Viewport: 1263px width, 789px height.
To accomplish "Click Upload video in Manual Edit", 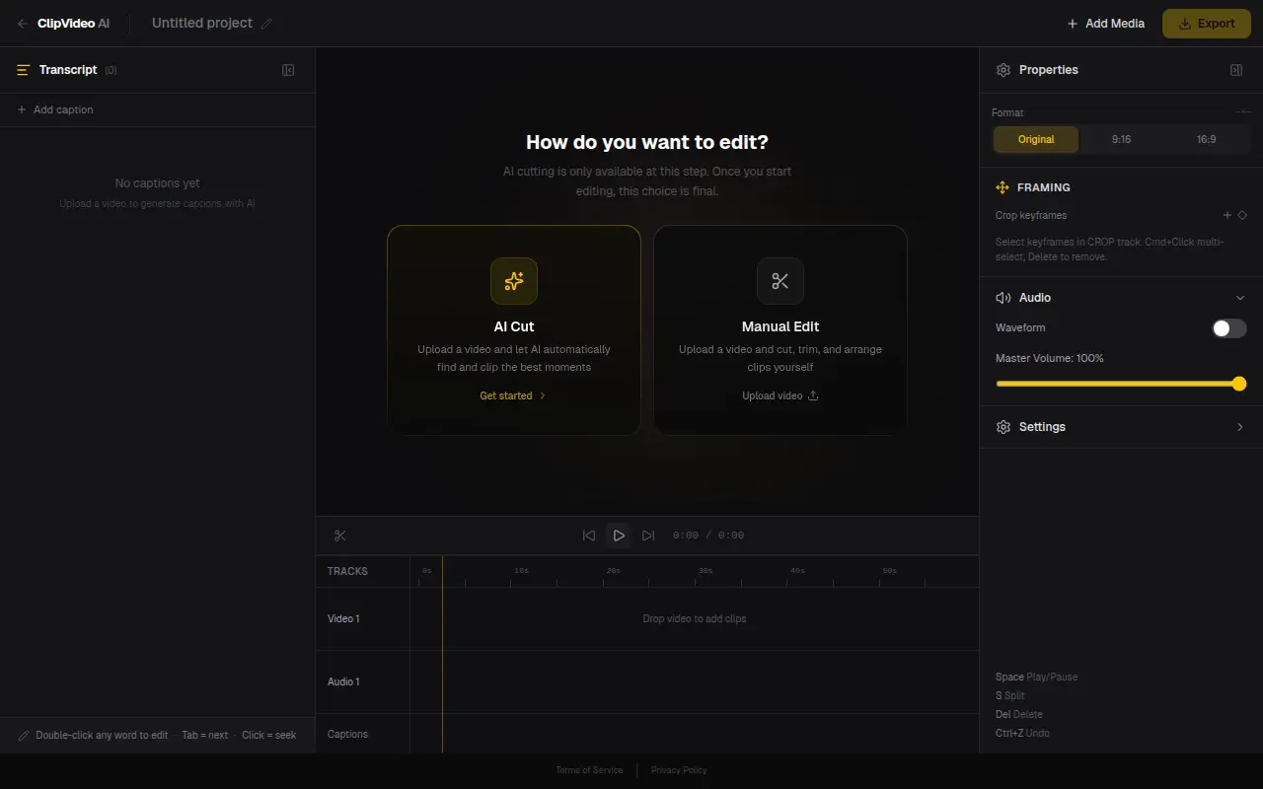I will (x=780, y=395).
